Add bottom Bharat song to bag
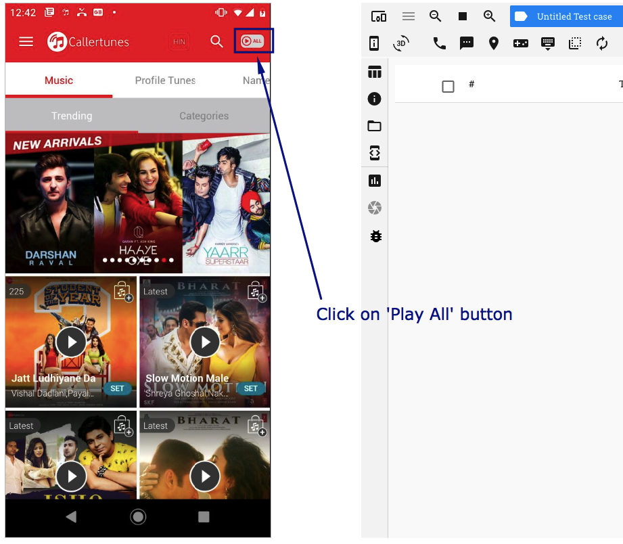The image size is (623, 544). coord(257,426)
